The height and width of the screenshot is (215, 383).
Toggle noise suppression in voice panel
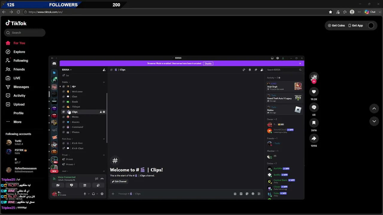[97, 179]
